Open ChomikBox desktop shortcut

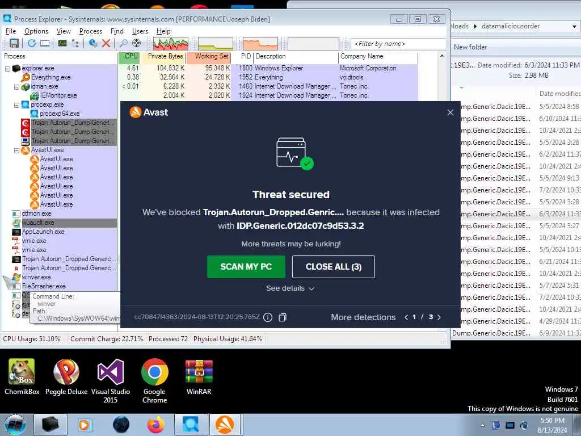coord(22,377)
